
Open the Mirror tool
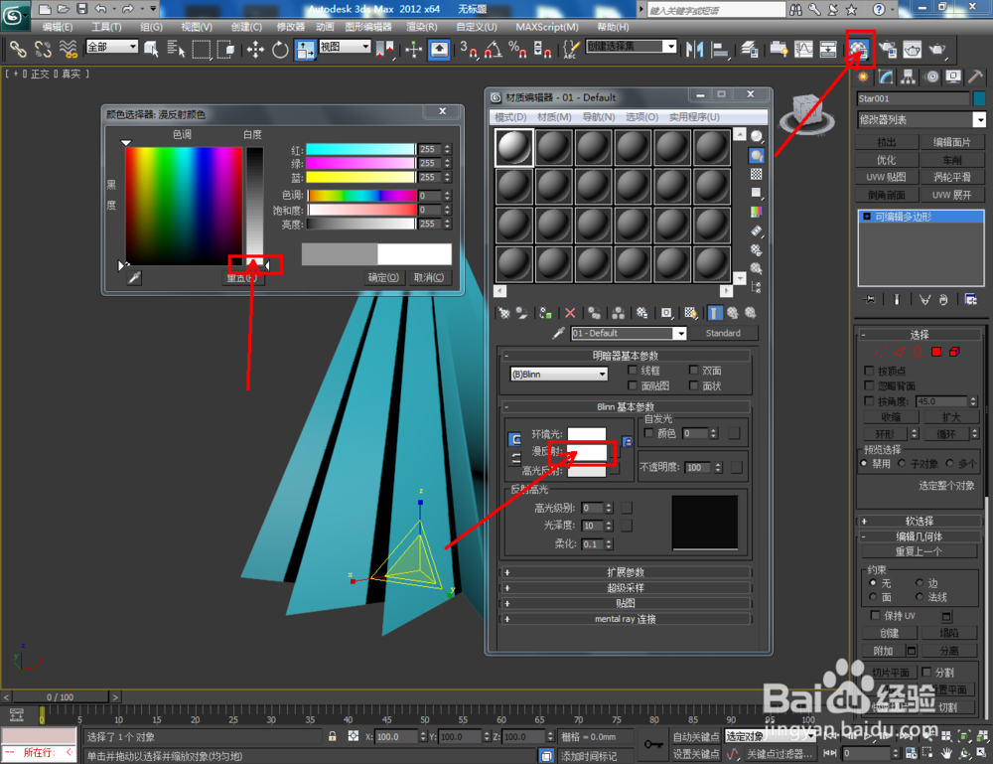pyautogui.click(x=695, y=50)
